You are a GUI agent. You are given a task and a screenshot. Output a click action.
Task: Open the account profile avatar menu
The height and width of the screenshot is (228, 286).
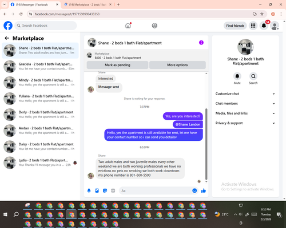[x=275, y=26]
